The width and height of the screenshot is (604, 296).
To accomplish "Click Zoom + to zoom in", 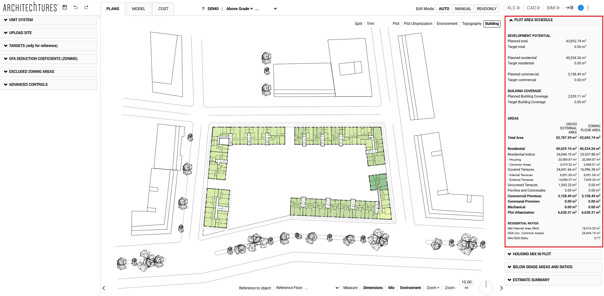I will tap(433, 287).
